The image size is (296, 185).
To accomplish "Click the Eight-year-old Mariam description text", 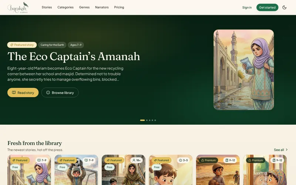I will pyautogui.click(x=65, y=74).
